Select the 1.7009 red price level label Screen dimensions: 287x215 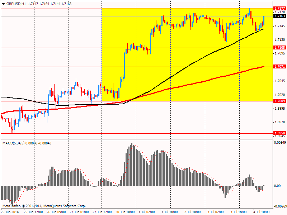[x=280, y=101]
